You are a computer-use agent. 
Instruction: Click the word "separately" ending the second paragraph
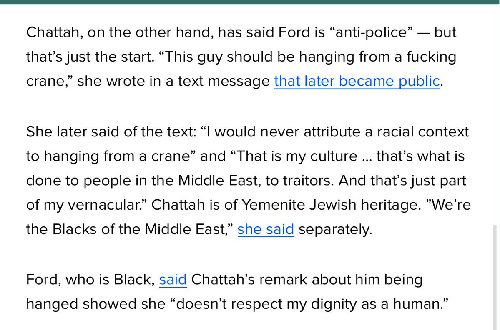(334, 229)
